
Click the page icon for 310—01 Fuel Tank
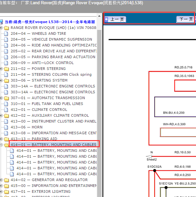point(6,104)
